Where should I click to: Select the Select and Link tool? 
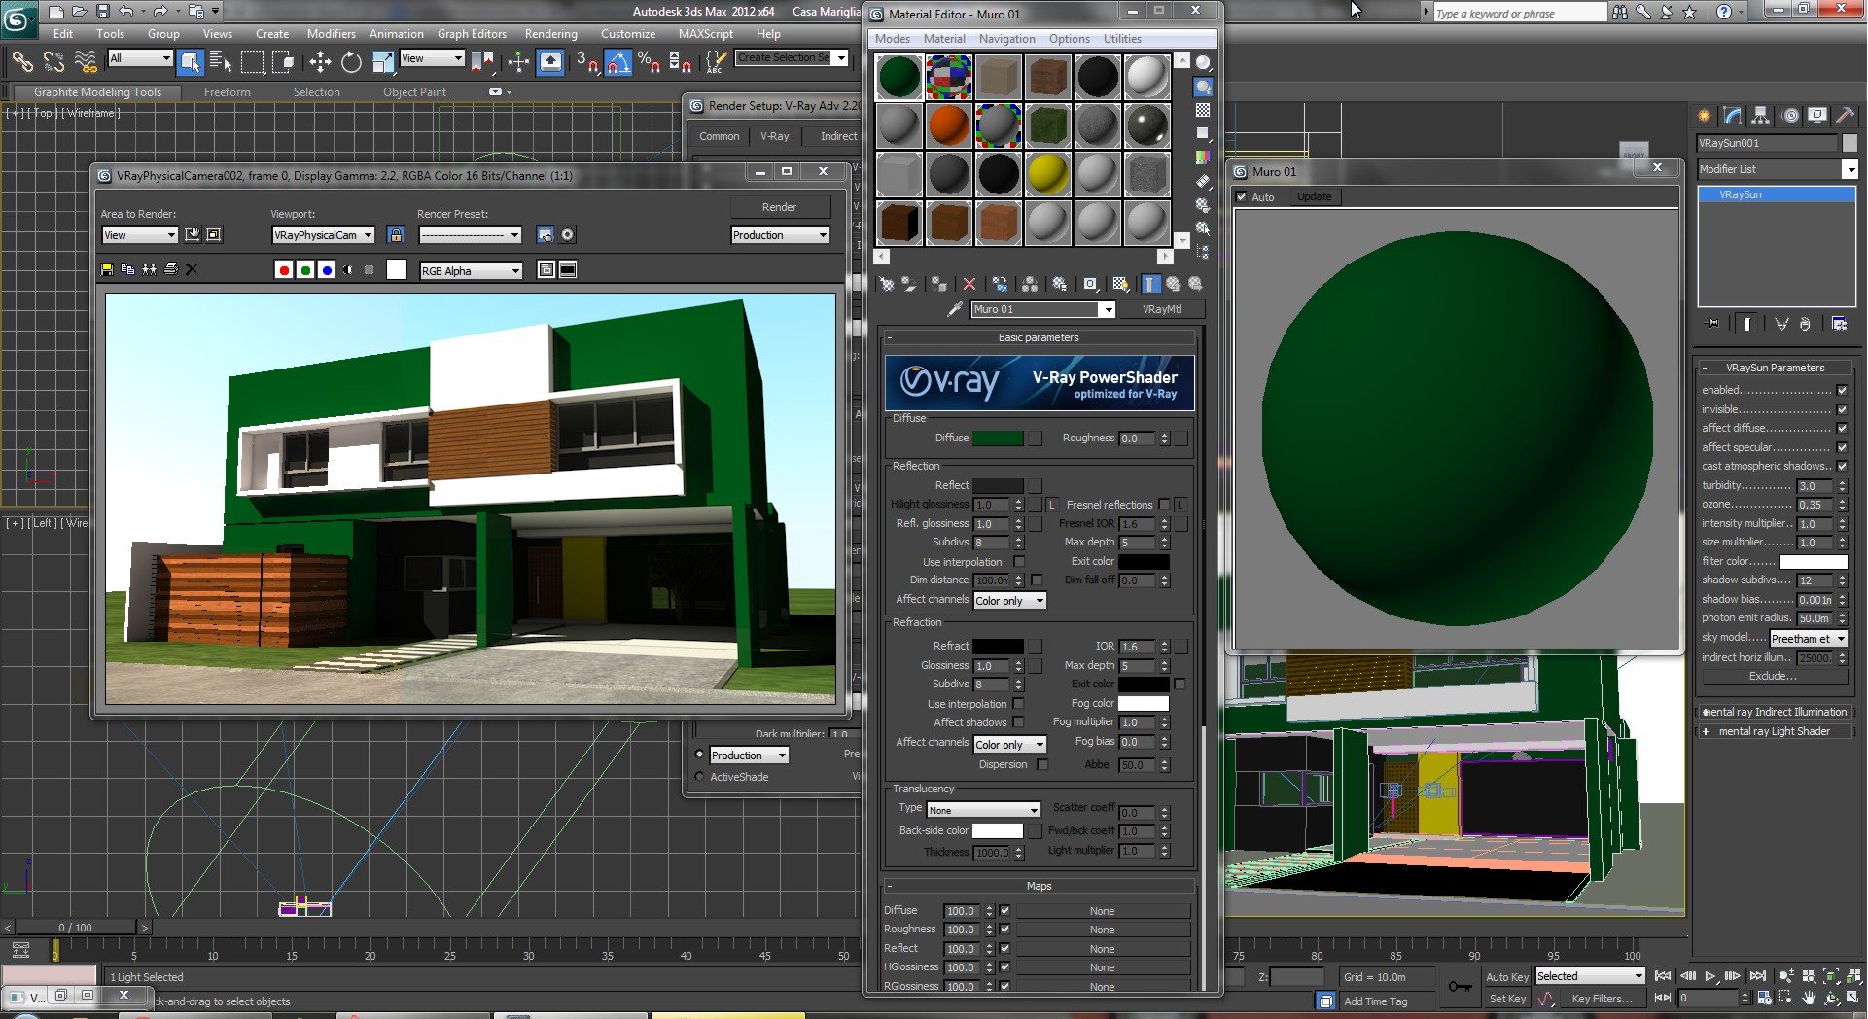click(22, 62)
